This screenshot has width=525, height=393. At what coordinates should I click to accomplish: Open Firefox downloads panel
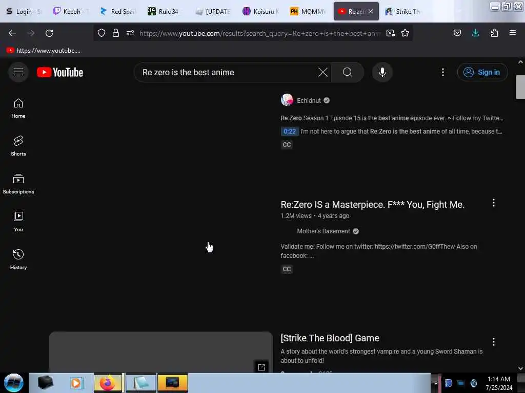point(475,33)
